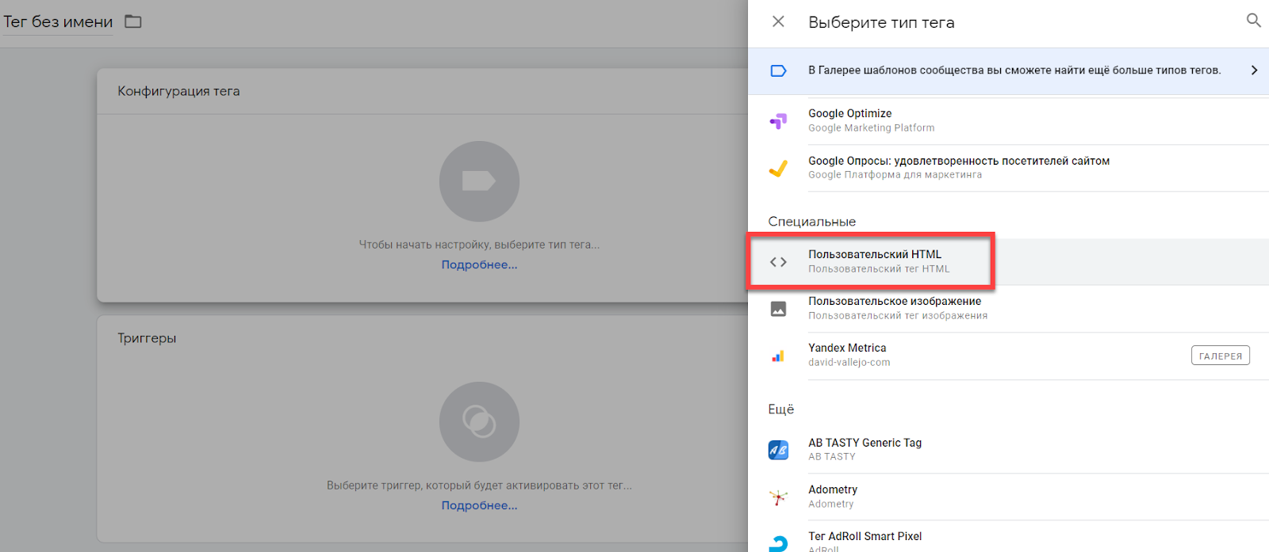Select the Yandex Metrica tag type
The height and width of the screenshot is (552, 1269).
coord(1008,356)
